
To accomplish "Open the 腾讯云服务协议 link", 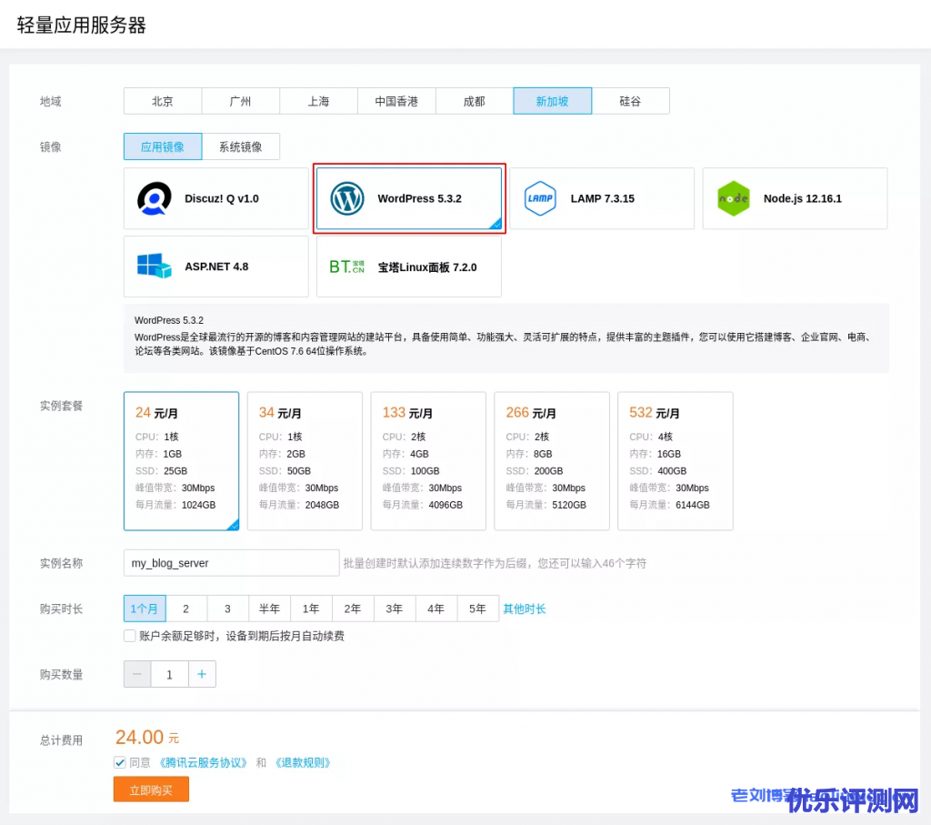I will 203,762.
